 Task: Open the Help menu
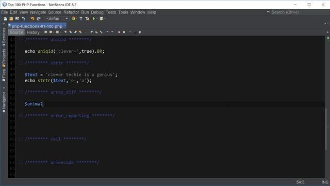[x=152, y=12]
